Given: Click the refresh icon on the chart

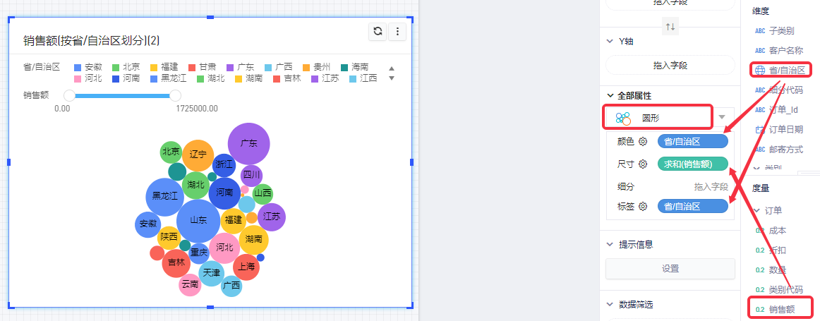Looking at the screenshot, I should click(x=378, y=31).
